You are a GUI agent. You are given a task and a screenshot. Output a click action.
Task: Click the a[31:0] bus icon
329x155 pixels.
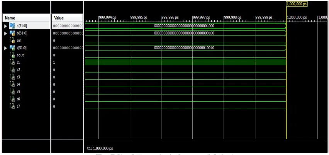pos(12,26)
